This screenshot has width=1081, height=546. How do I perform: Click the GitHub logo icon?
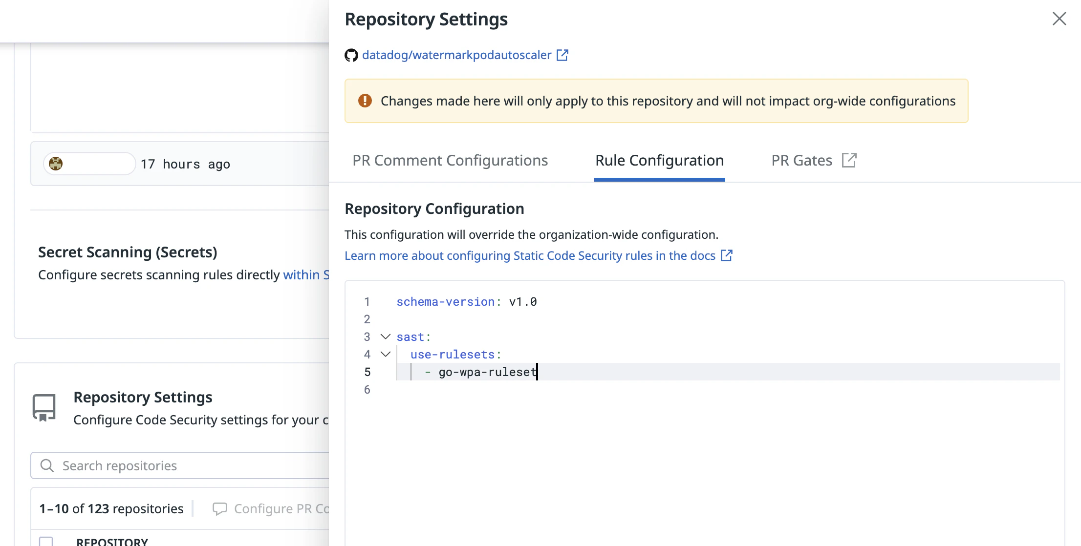pos(351,56)
